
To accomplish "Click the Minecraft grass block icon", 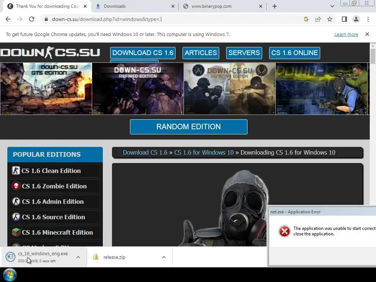I will point(16,232).
